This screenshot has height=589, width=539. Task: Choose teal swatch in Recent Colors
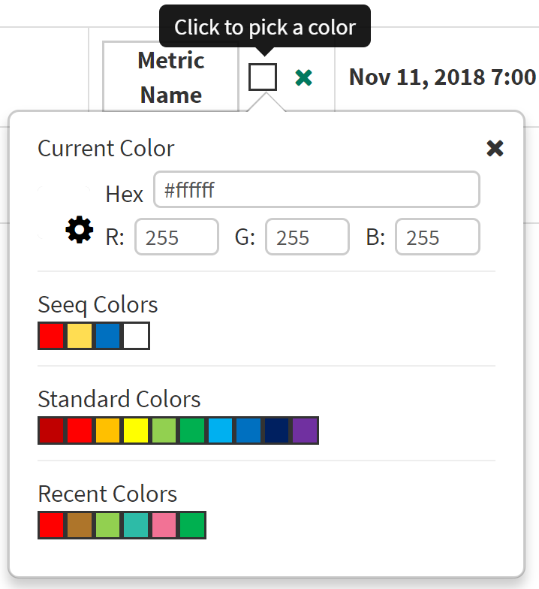click(136, 525)
